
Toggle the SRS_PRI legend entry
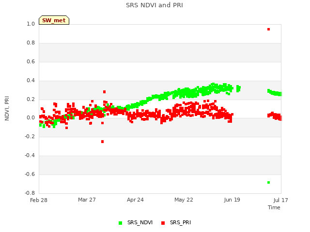(176, 223)
